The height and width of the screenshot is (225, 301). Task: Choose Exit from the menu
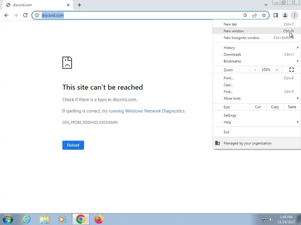(257, 132)
